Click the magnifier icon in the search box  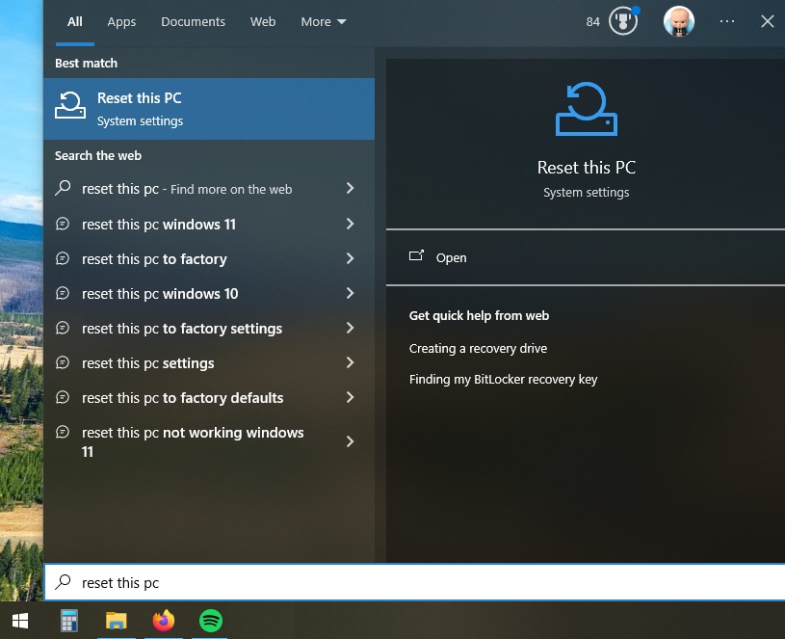(x=63, y=582)
